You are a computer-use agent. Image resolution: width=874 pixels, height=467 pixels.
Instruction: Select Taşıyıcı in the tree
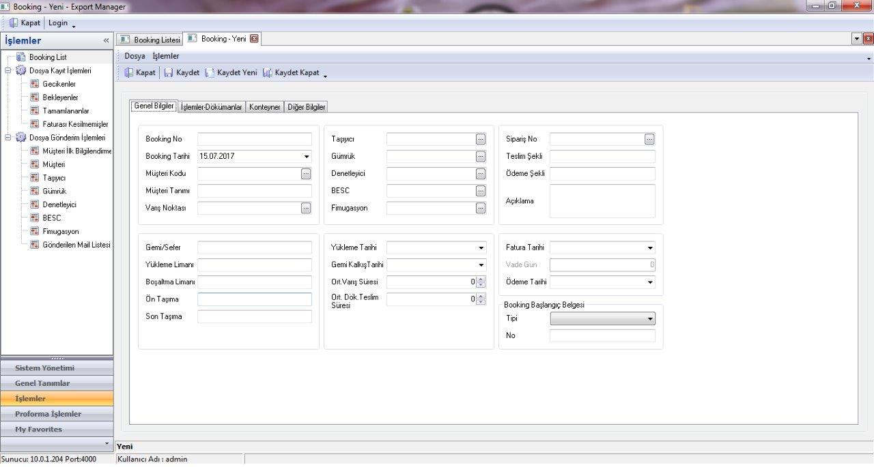coord(54,177)
